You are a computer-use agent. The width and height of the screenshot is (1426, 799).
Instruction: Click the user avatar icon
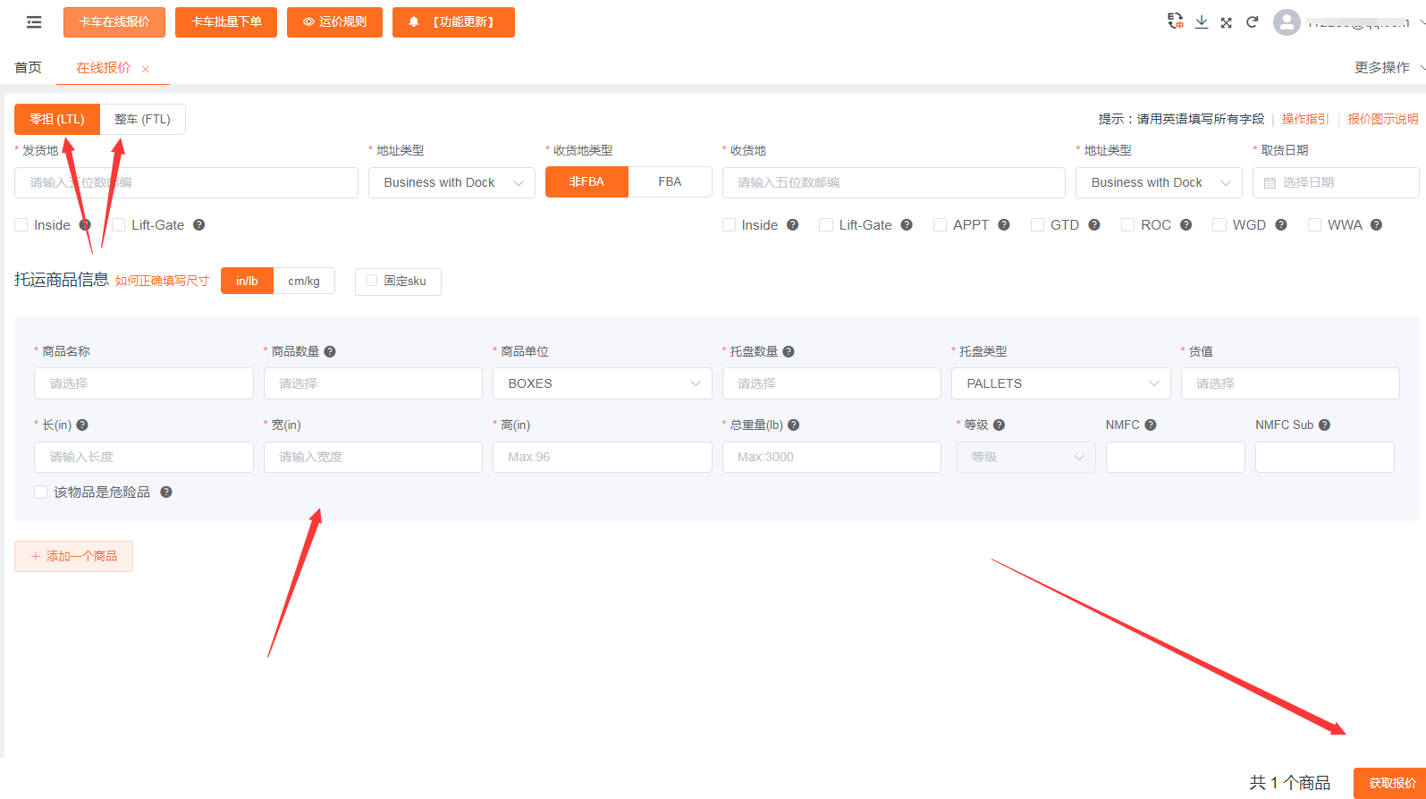tap(1287, 22)
